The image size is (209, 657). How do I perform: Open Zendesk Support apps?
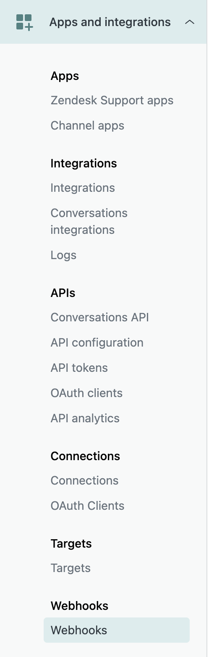tap(112, 101)
